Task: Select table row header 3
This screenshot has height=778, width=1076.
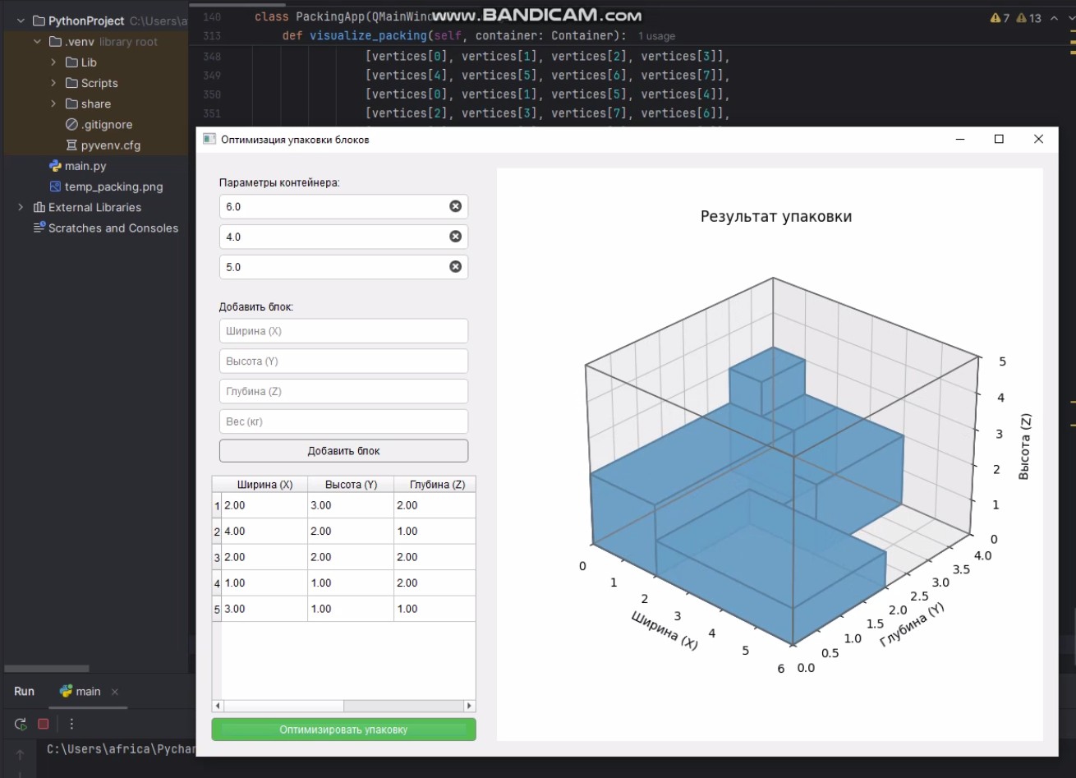Action: 217,558
